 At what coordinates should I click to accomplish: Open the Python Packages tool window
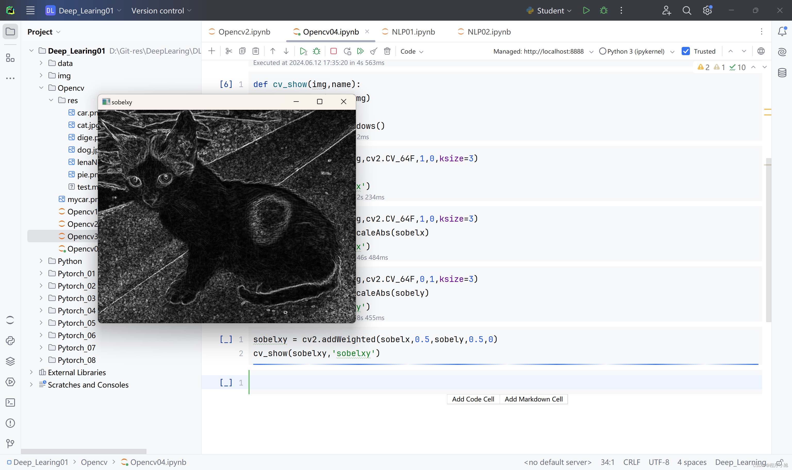click(10, 361)
